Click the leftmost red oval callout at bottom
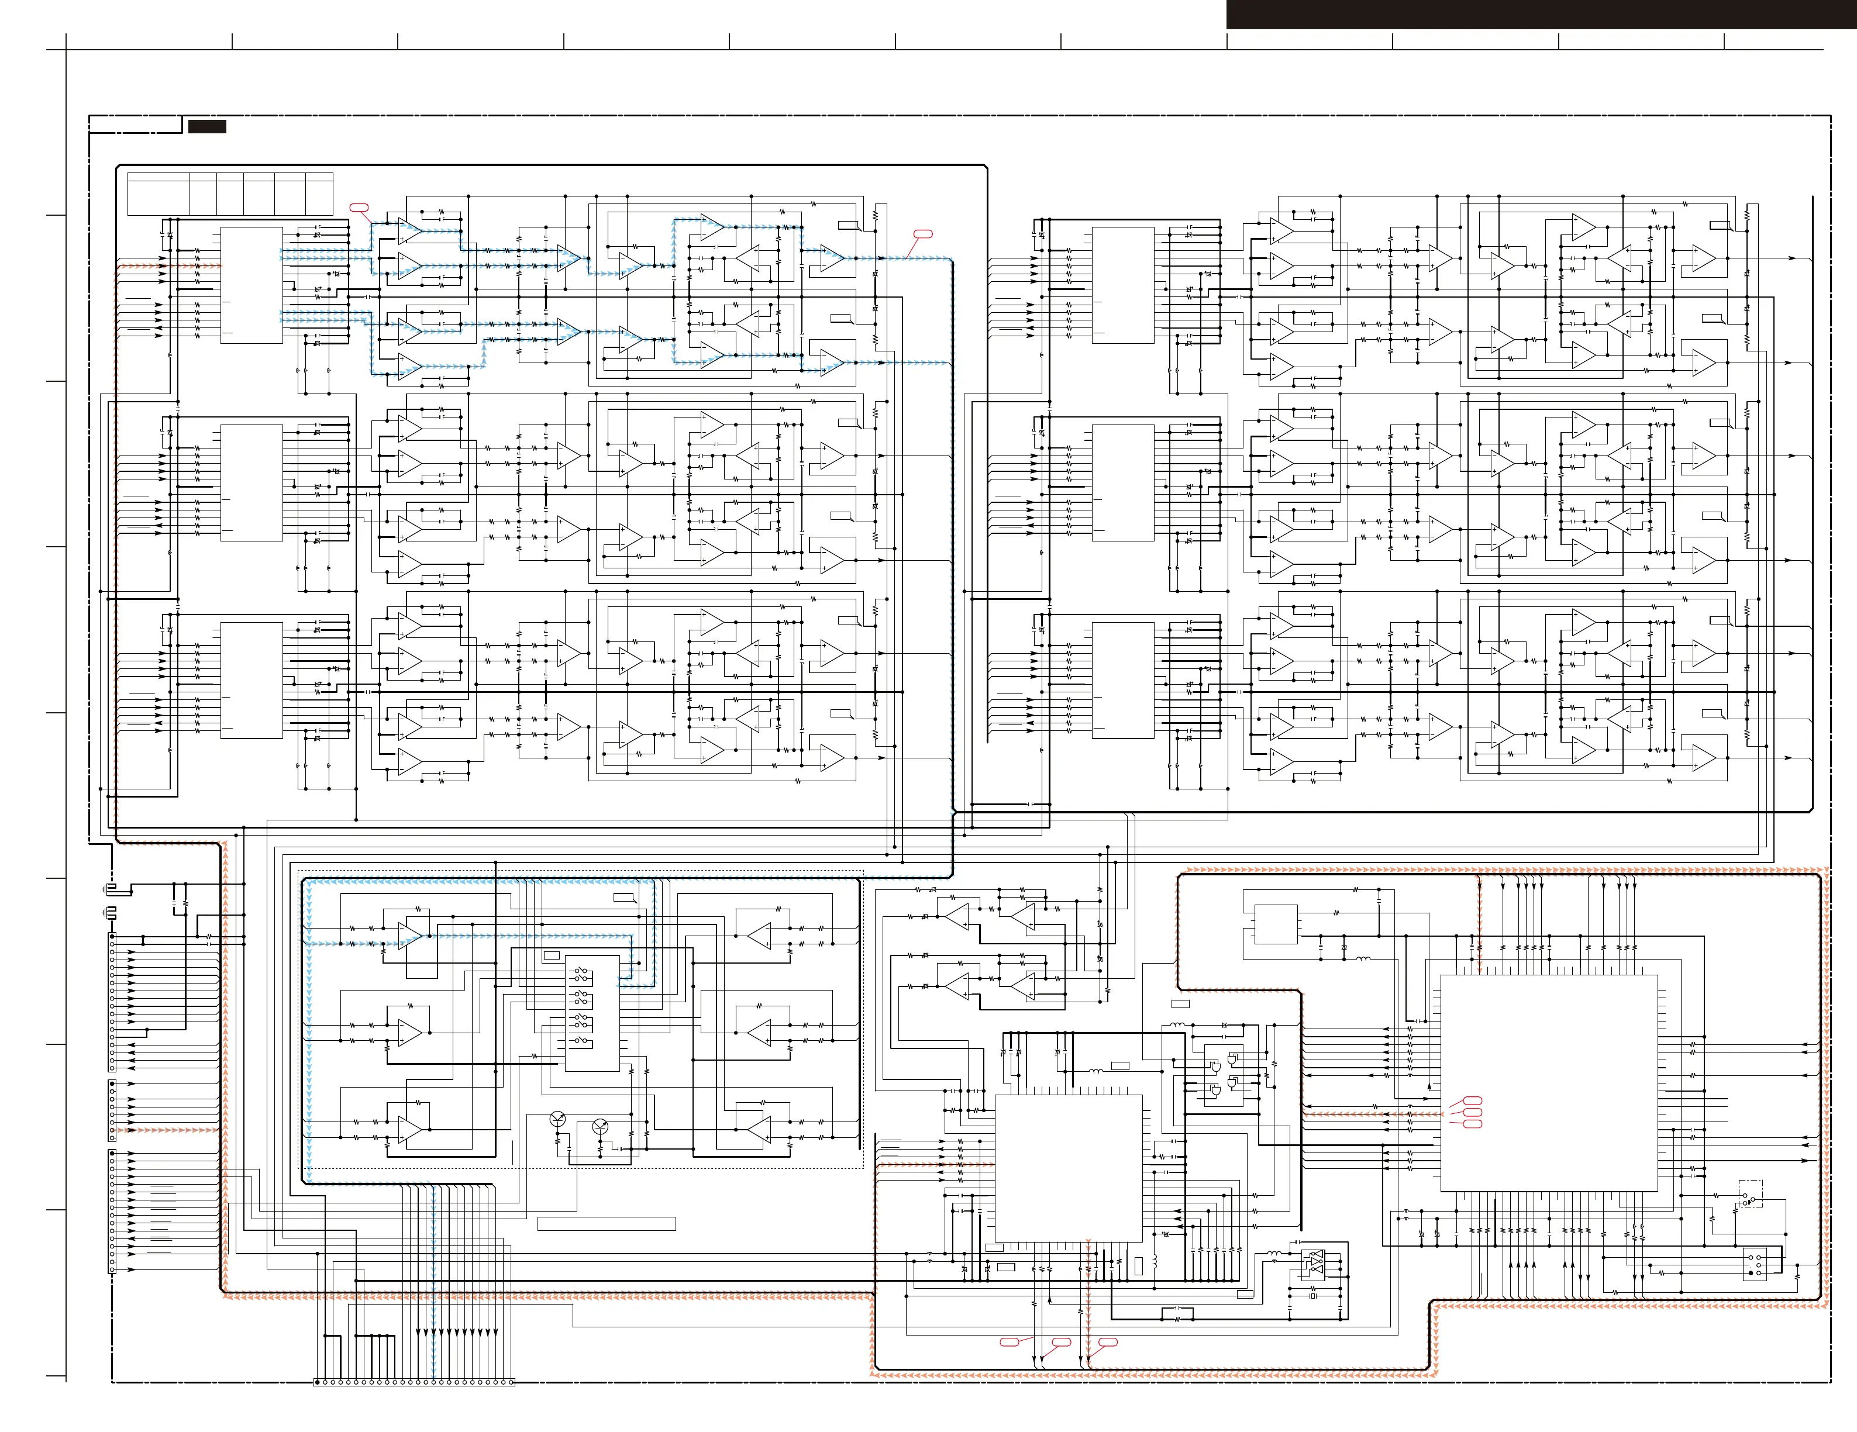The height and width of the screenshot is (1432, 1857). point(1008,1342)
